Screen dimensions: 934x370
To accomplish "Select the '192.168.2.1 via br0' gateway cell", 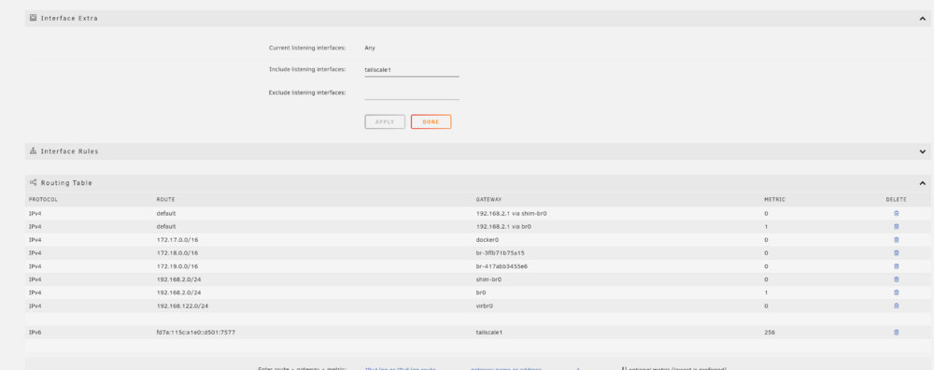I will [503, 226].
